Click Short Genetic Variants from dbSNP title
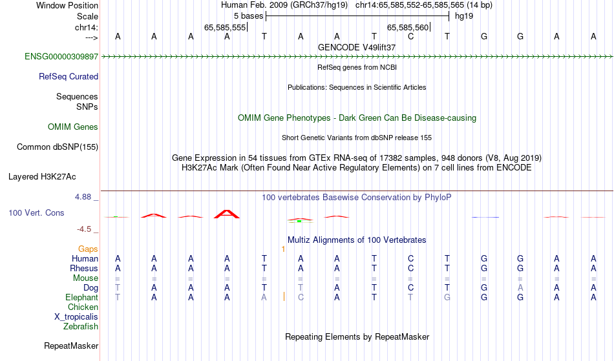This screenshot has width=614, height=361. [x=357, y=138]
